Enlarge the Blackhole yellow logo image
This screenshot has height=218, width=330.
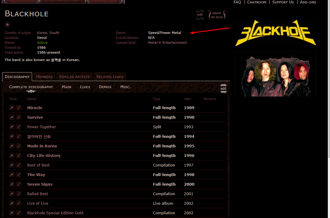coord(276,33)
